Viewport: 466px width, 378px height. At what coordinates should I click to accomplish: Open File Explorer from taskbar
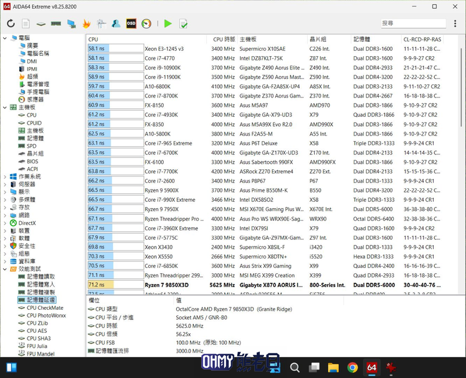[x=333, y=368]
